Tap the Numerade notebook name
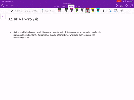 (67, 3)
